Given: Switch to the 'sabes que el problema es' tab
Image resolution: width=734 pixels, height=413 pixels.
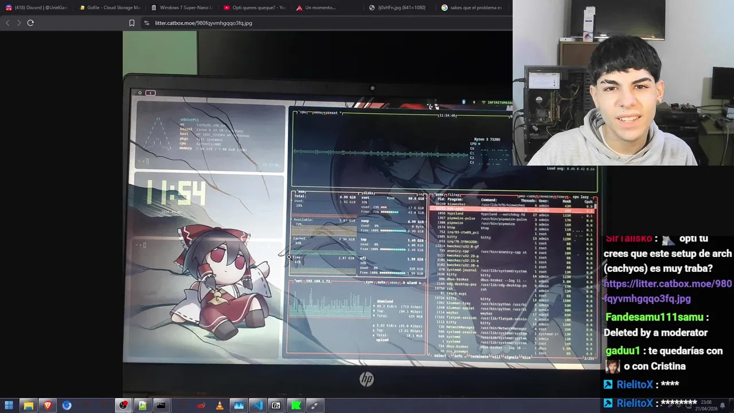Looking at the screenshot, I should (x=470, y=7).
